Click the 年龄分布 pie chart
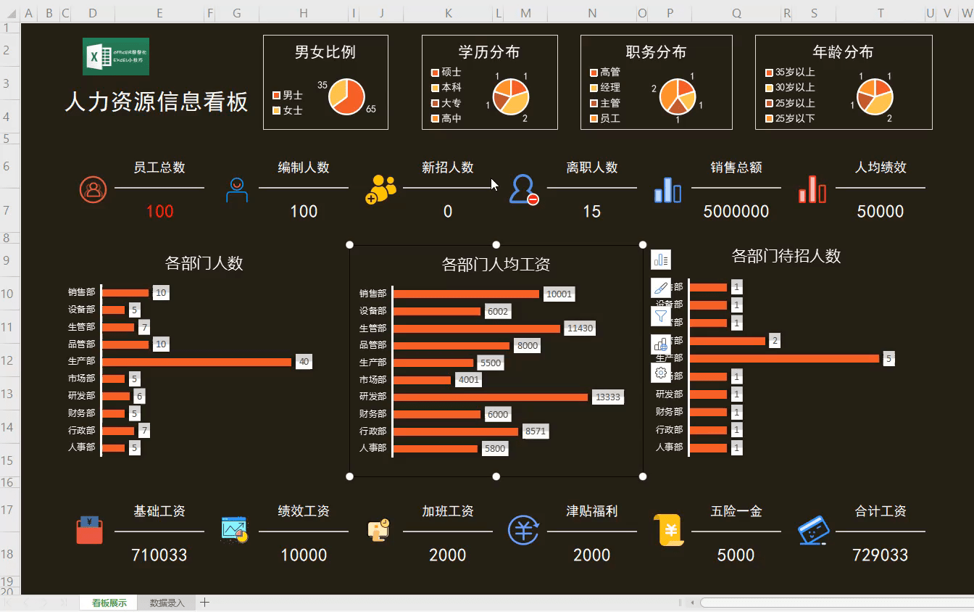 (875, 97)
